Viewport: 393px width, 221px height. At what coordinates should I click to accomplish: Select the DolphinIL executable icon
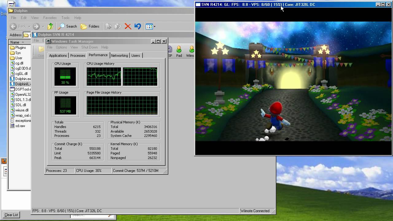[12, 84]
